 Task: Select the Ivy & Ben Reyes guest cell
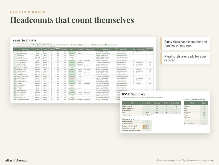(25, 80)
